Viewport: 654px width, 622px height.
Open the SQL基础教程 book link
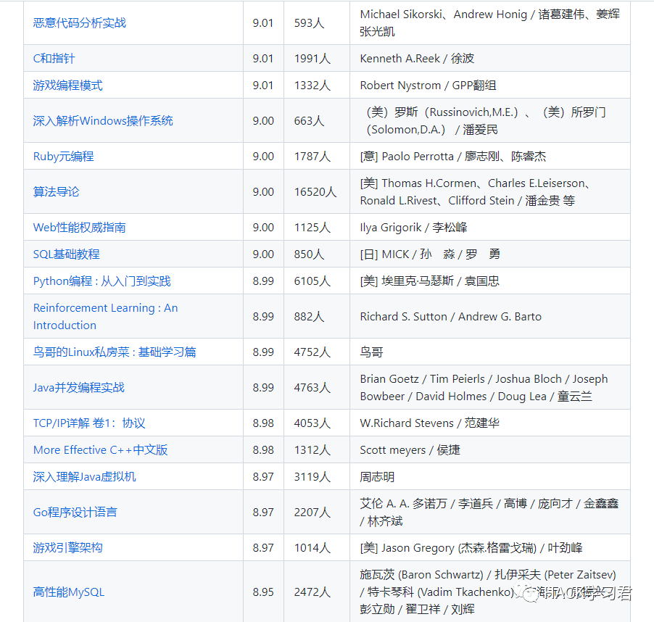[66, 254]
